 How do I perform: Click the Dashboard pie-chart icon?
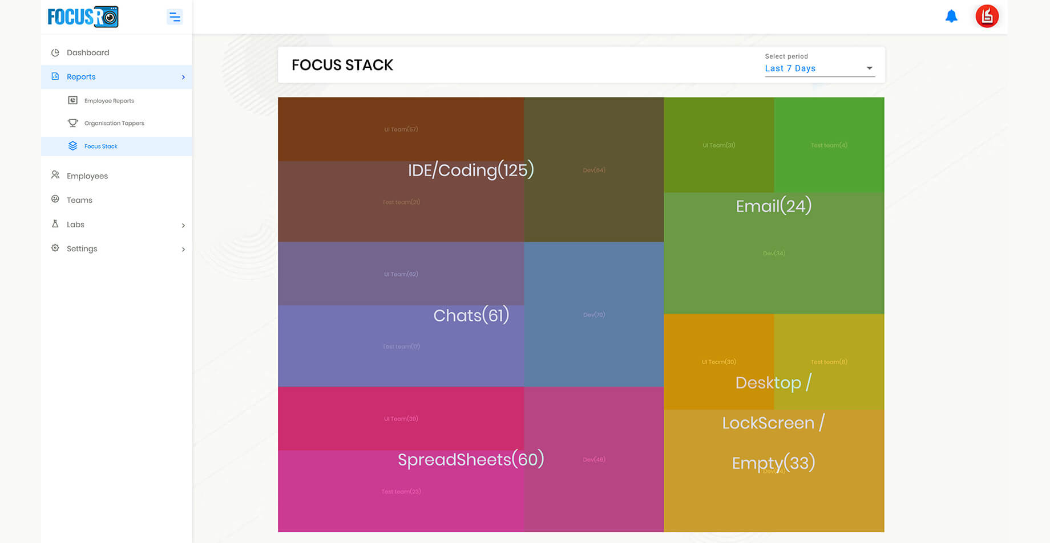[x=55, y=52]
